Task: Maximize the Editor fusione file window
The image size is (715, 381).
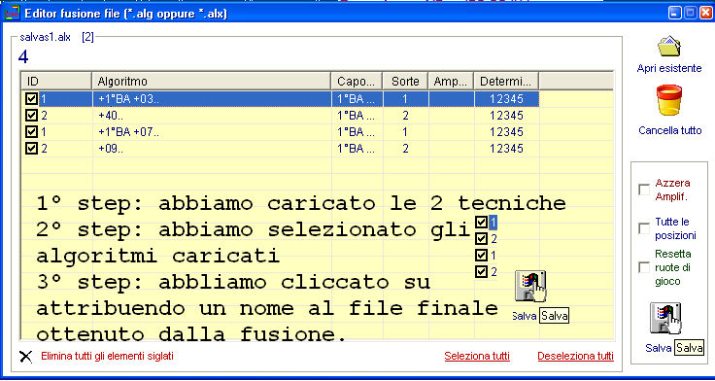Action: pos(690,13)
